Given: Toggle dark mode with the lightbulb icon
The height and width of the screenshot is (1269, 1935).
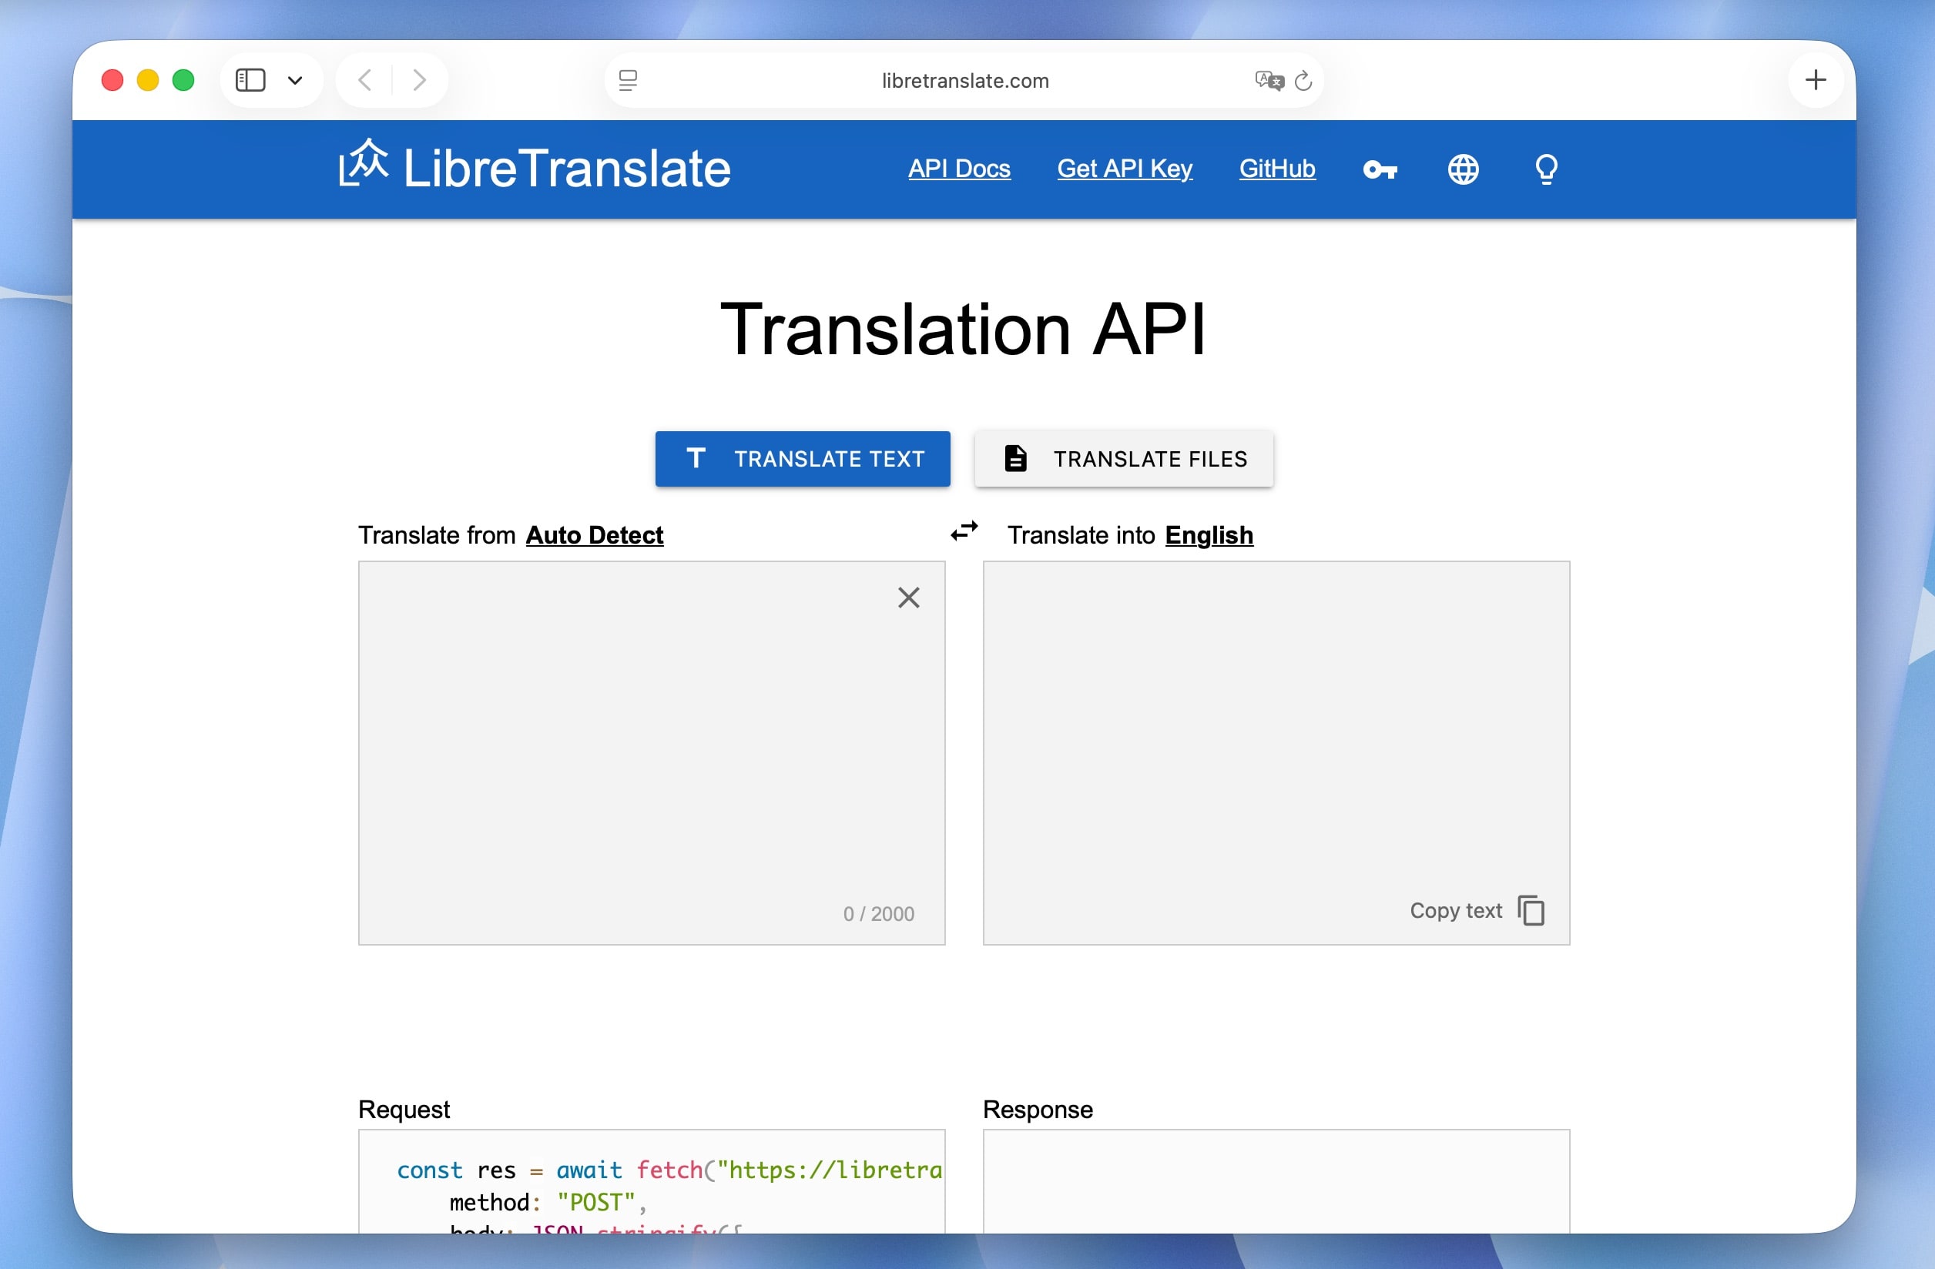Looking at the screenshot, I should (x=1546, y=169).
